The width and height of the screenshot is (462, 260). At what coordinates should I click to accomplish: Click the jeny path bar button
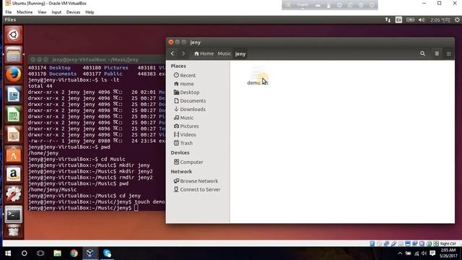240,53
